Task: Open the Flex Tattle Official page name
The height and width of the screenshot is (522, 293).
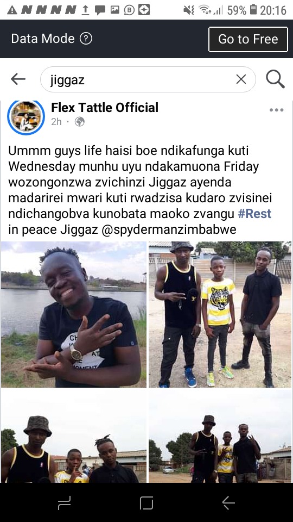Action: [x=105, y=108]
